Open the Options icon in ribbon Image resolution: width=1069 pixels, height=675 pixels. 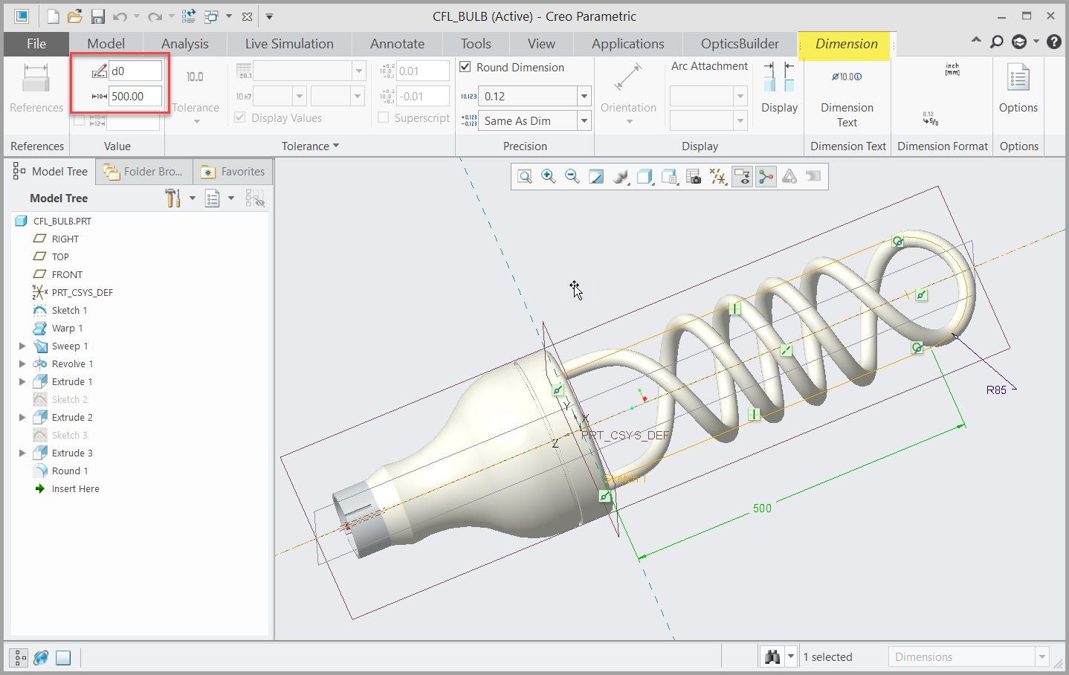point(1018,88)
